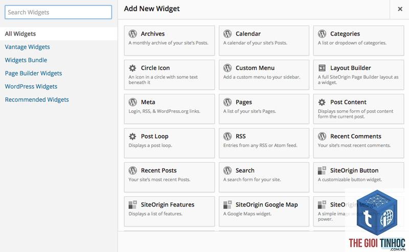Click the WordPress icon on RSS widget
Screen dimensions: 409x252
[228, 136]
